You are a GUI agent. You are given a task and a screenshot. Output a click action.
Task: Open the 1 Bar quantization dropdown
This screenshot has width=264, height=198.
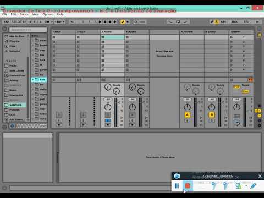pos(59,22)
